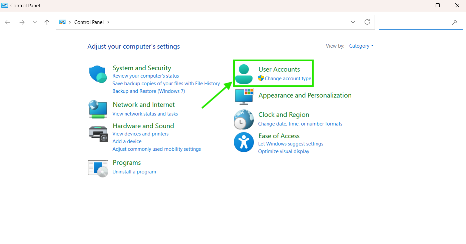The image size is (466, 244).
Task: Click the search magnifier icon
Action: (x=454, y=22)
